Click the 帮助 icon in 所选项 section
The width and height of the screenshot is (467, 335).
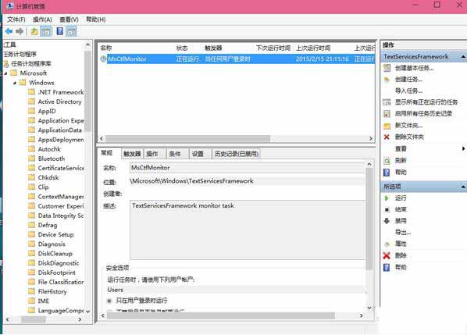coord(387,267)
